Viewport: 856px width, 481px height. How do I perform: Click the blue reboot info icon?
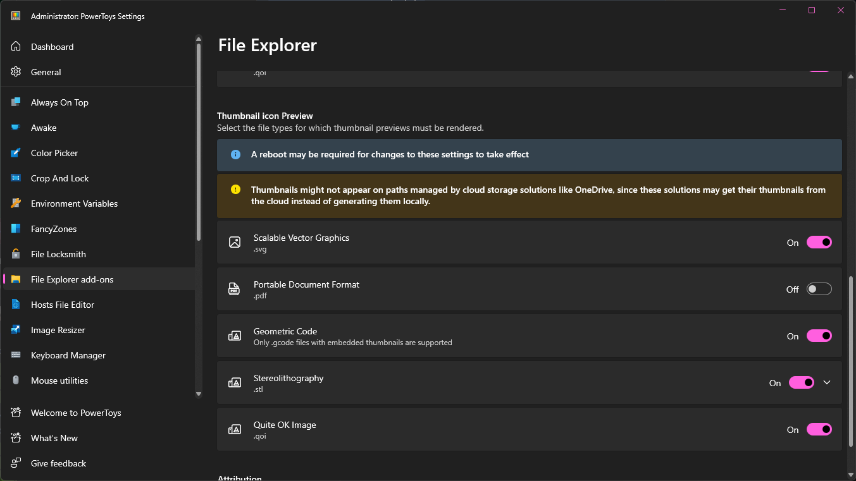click(x=235, y=154)
